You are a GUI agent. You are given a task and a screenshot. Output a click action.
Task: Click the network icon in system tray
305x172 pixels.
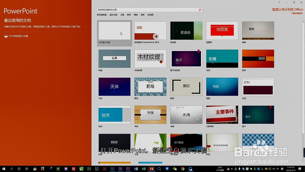pos(270,169)
